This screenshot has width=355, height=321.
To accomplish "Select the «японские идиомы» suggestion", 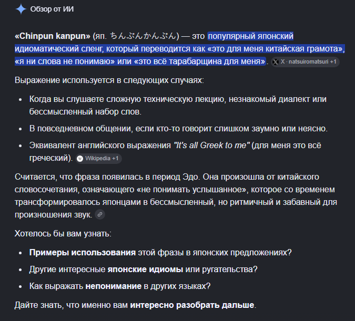I will (145, 269).
